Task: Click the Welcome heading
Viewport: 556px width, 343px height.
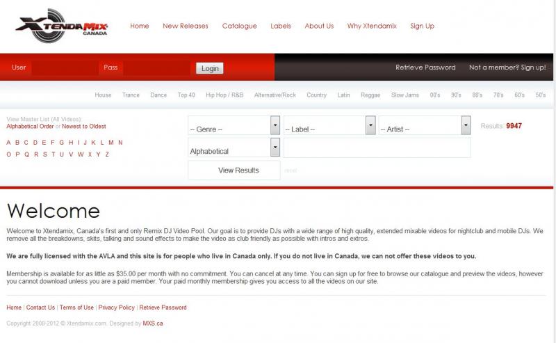Action: click(54, 211)
